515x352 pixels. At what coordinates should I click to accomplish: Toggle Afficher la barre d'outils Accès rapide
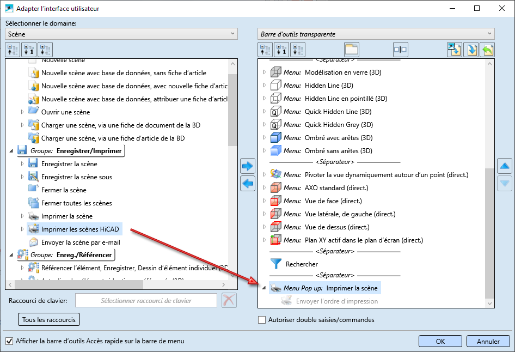point(9,341)
